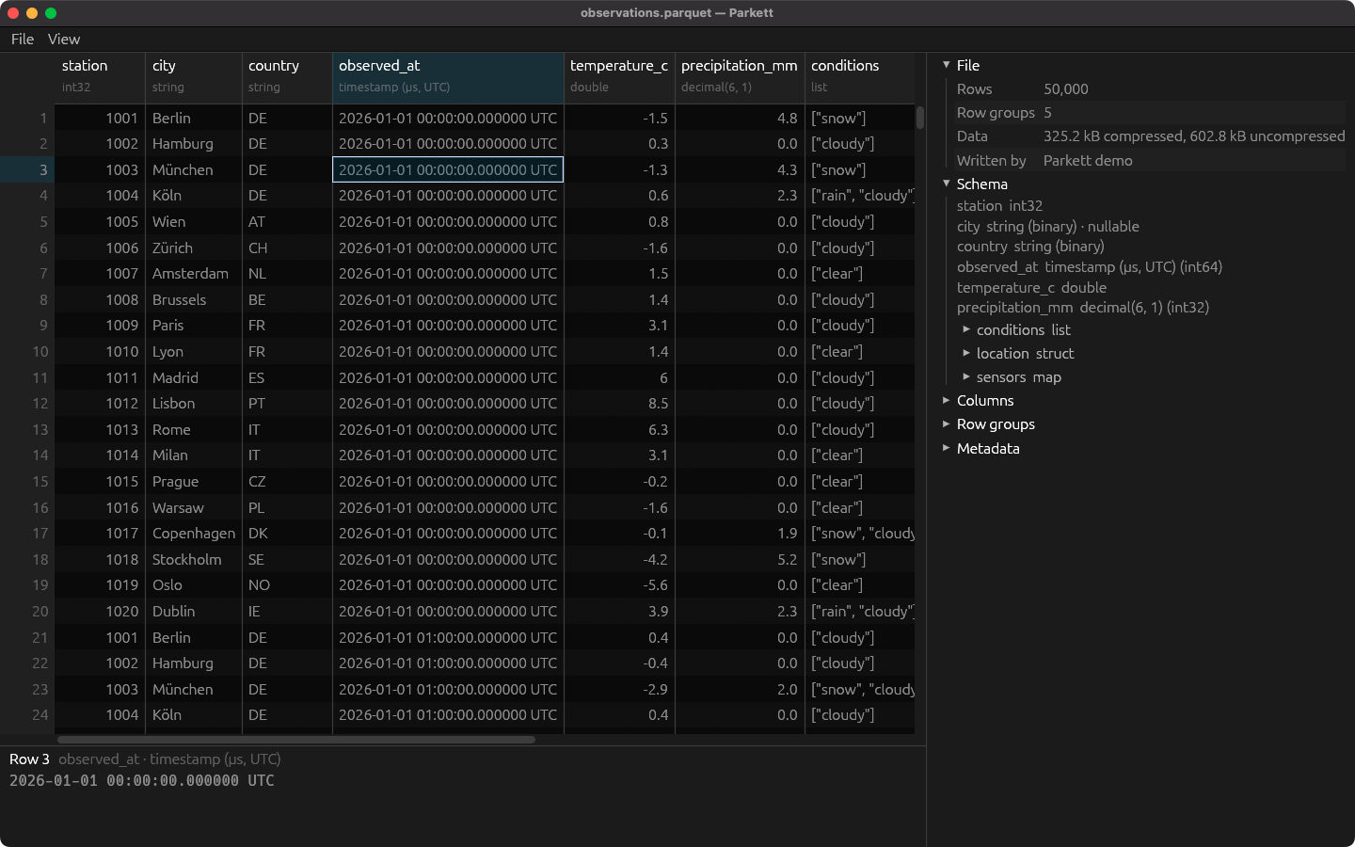Click the vertical scrollbar thumb of table

pyautogui.click(x=920, y=118)
